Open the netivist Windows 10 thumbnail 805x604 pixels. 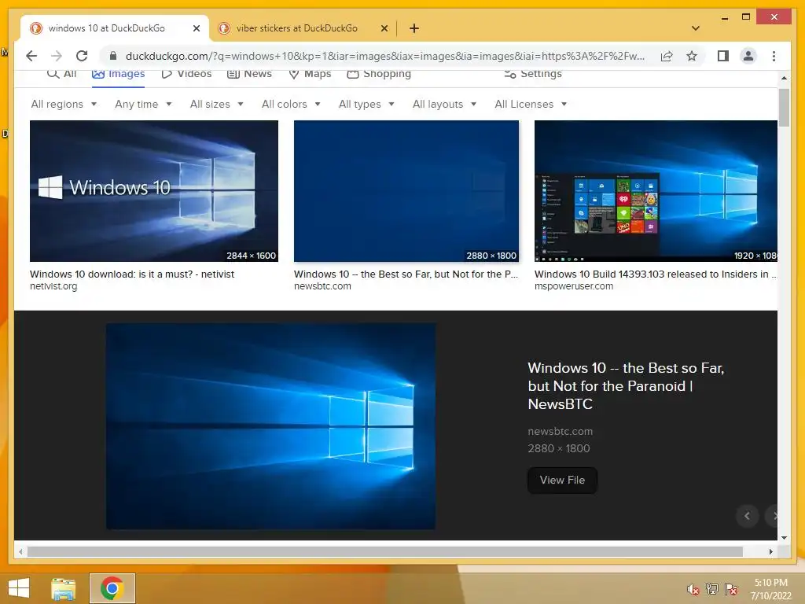(154, 191)
